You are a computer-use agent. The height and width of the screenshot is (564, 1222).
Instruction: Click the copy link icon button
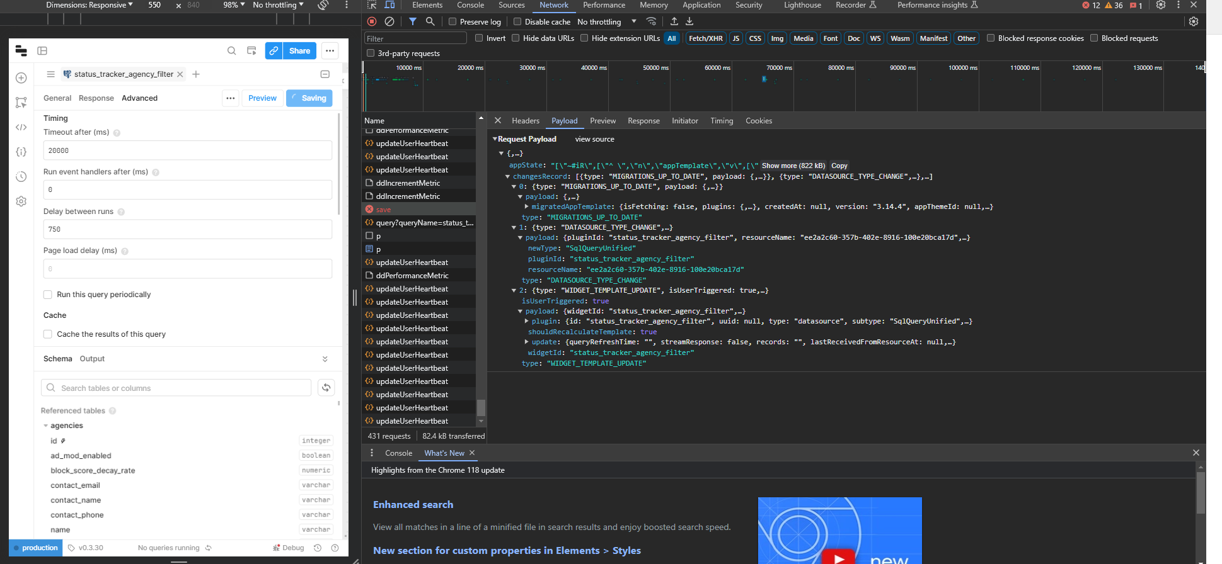[274, 51]
